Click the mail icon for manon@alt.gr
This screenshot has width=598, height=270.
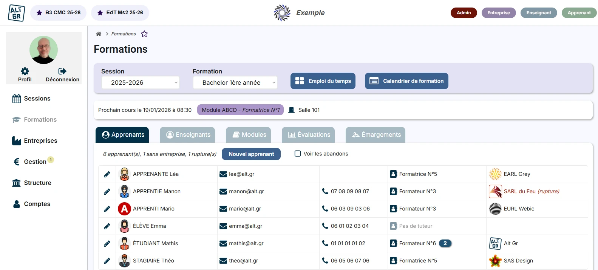(x=223, y=192)
